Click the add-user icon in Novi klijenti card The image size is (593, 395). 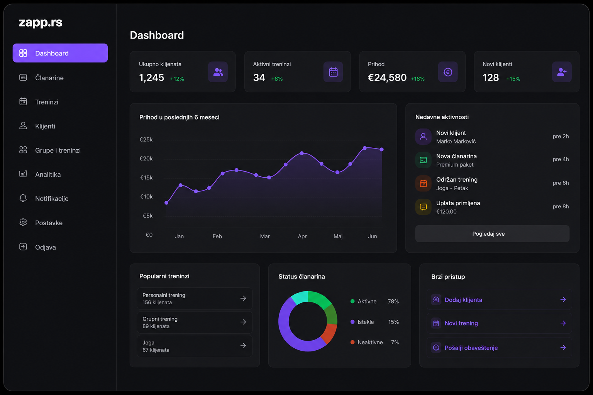(562, 72)
